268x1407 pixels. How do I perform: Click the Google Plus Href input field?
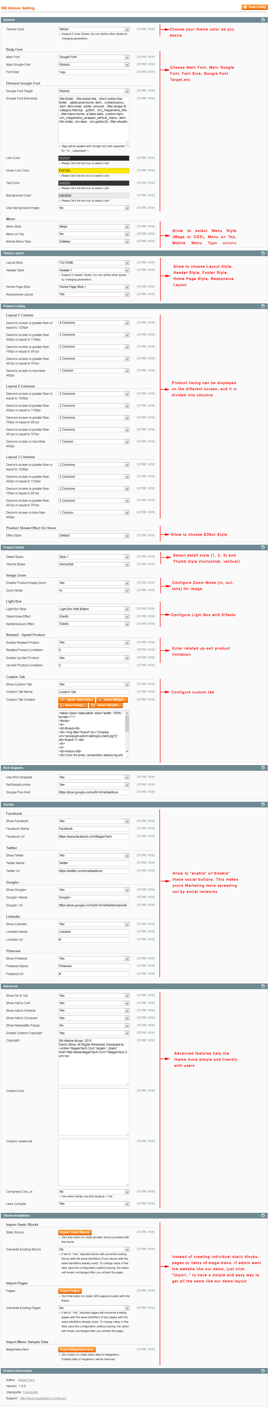[94, 793]
